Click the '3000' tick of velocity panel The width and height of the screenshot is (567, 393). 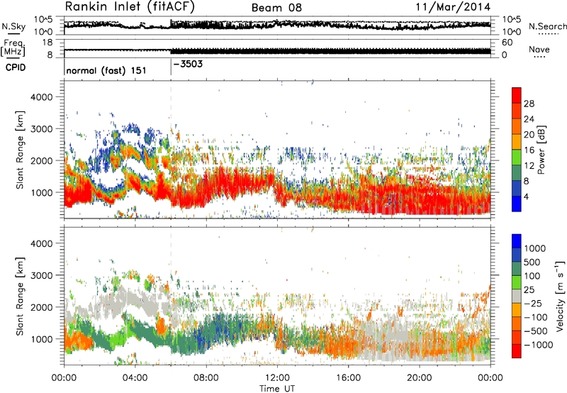[x=41, y=275]
